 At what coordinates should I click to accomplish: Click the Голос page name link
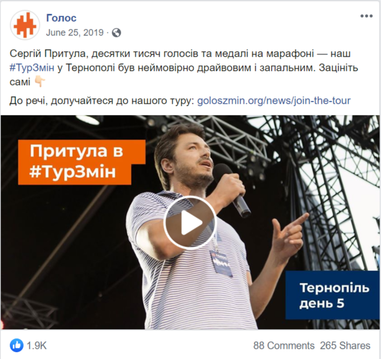tap(61, 18)
